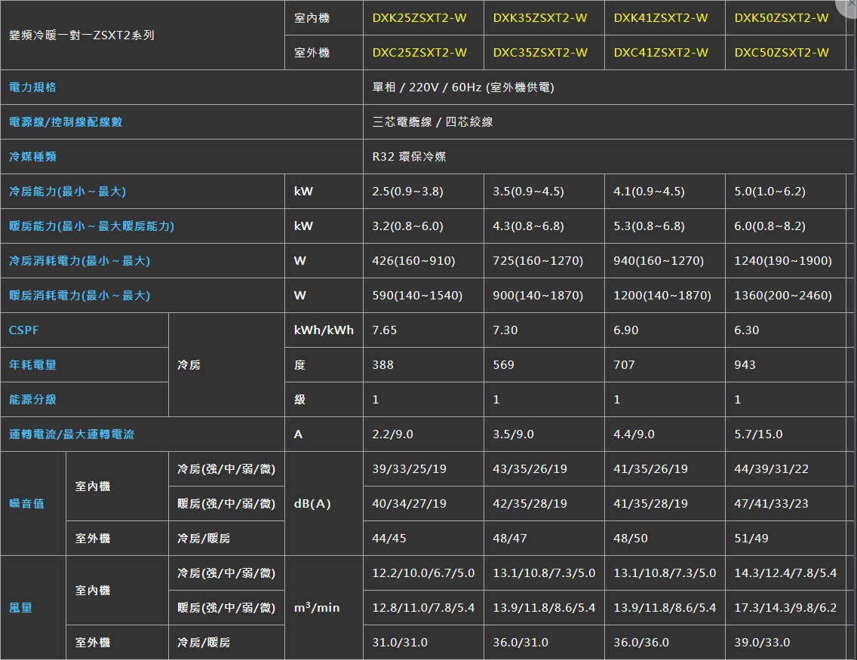This screenshot has height=660, width=857.
Task: Click outdoor unit model DXC50ZSXT2-W
Action: point(782,53)
